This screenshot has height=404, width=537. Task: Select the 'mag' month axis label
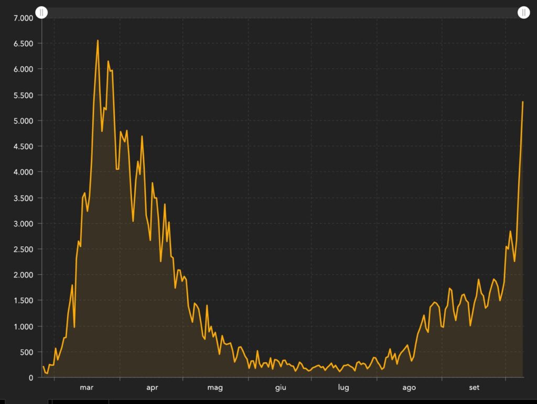point(215,388)
